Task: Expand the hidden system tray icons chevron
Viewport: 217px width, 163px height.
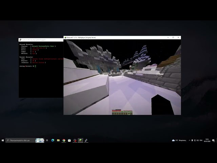Action: pyautogui.click(x=190, y=140)
